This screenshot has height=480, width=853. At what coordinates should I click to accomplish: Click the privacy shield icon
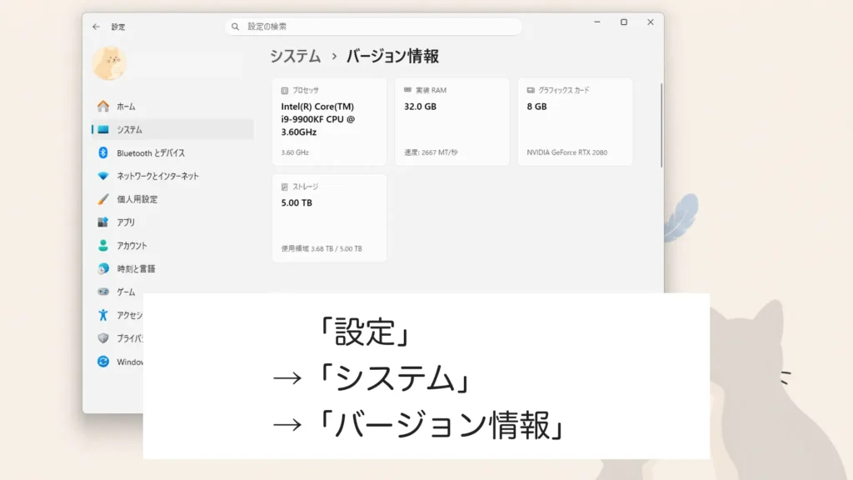(102, 338)
